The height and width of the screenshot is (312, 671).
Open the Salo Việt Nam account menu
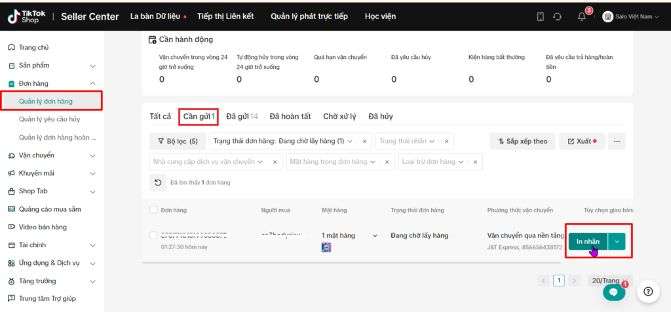click(x=631, y=16)
